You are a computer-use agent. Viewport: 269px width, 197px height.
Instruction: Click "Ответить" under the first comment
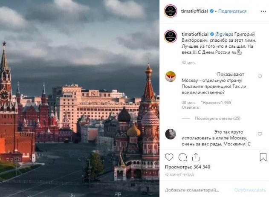(190, 107)
